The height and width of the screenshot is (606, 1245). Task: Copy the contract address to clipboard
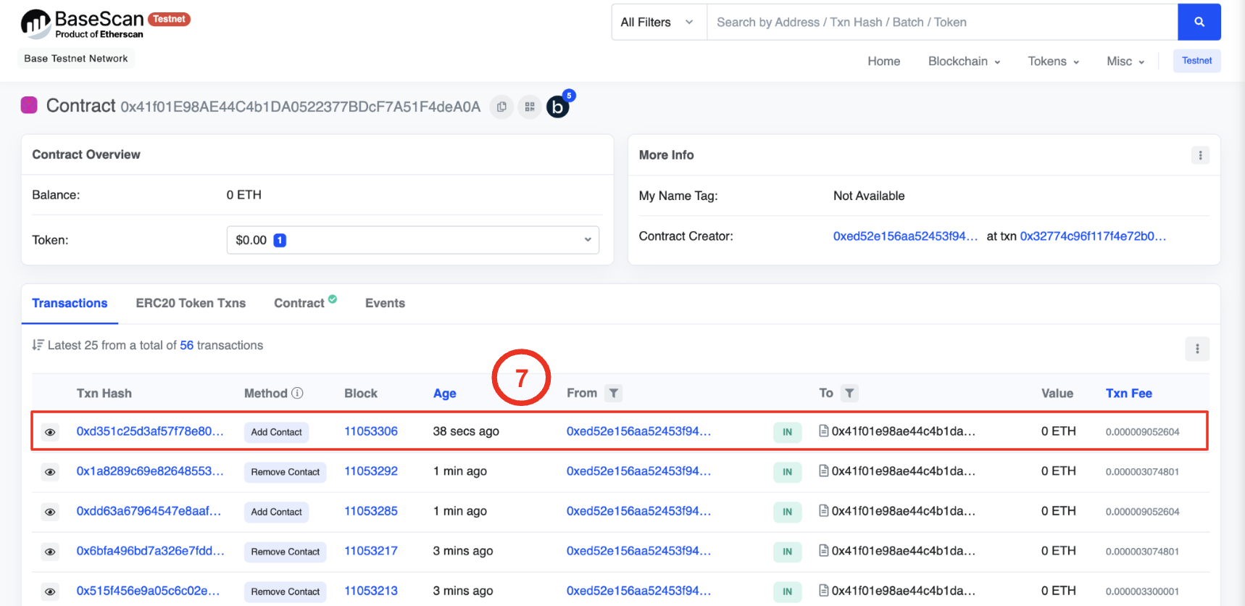pyautogui.click(x=501, y=107)
